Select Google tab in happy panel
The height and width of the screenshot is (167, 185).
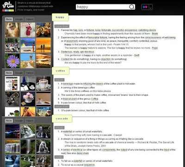pos(19,19)
